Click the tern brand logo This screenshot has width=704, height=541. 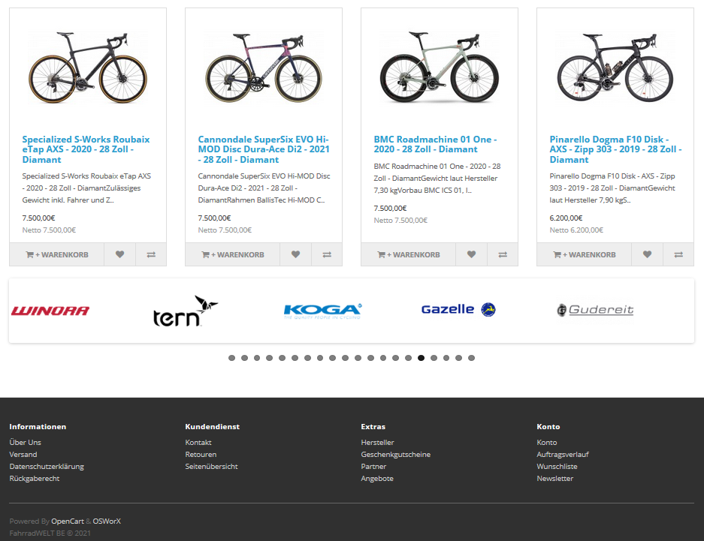186,311
